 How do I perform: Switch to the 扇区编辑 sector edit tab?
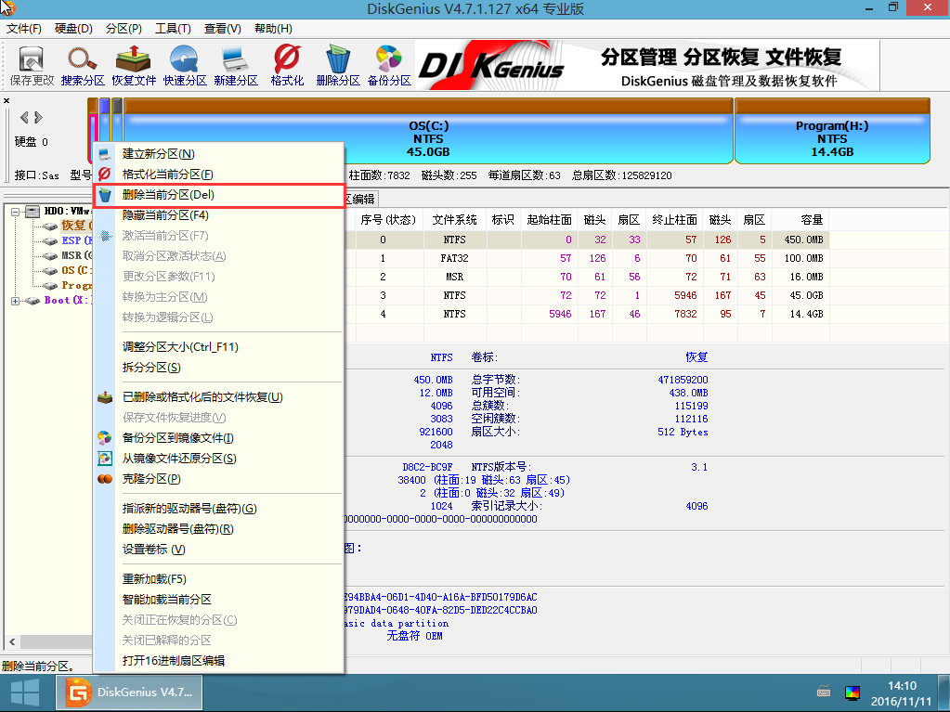click(x=360, y=199)
